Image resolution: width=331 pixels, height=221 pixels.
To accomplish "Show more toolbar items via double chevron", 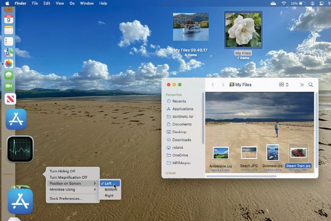I will [301, 85].
